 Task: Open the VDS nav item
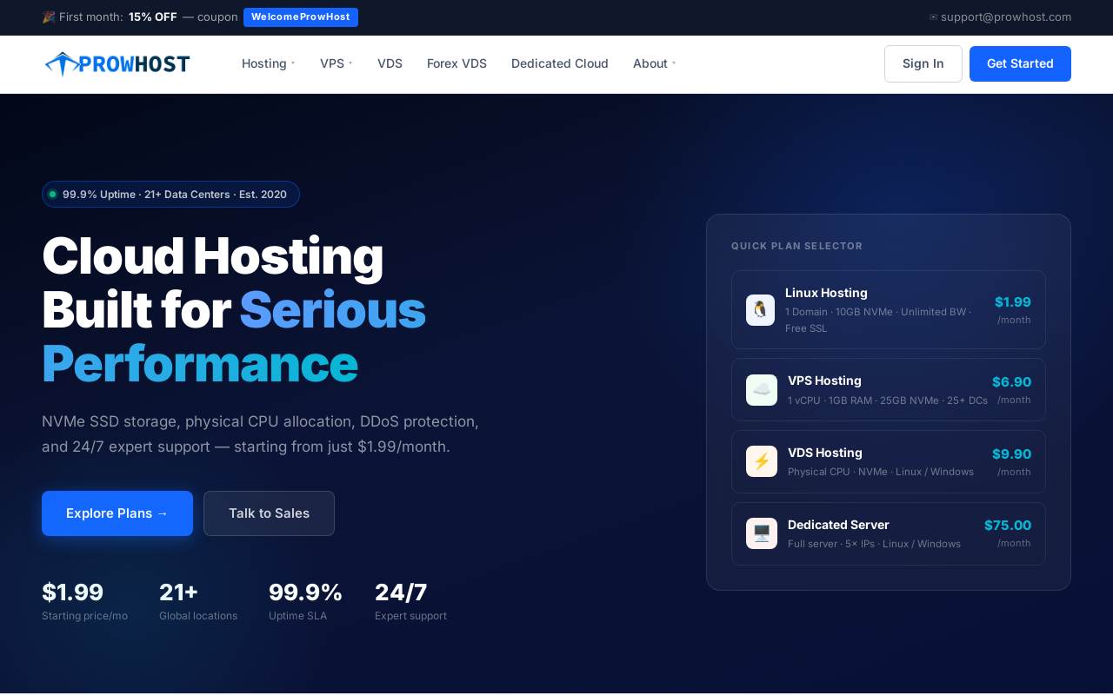(390, 63)
